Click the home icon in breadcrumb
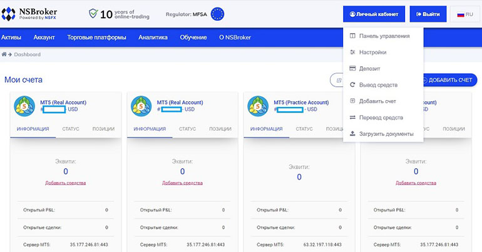 (x=4, y=54)
